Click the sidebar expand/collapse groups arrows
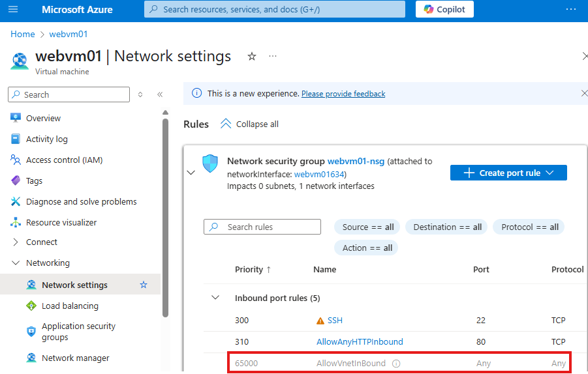588x374 pixels. tap(140, 94)
